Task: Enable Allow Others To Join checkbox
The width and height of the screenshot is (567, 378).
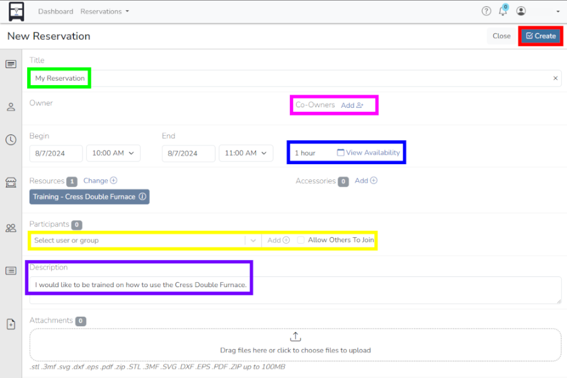Action: tap(301, 240)
